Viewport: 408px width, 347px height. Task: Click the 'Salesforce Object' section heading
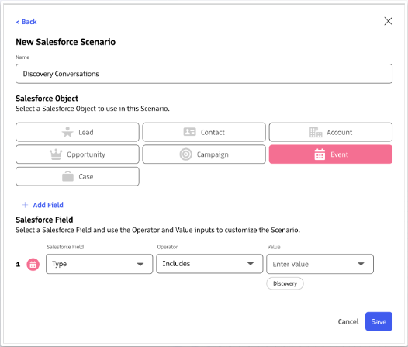[47, 99]
